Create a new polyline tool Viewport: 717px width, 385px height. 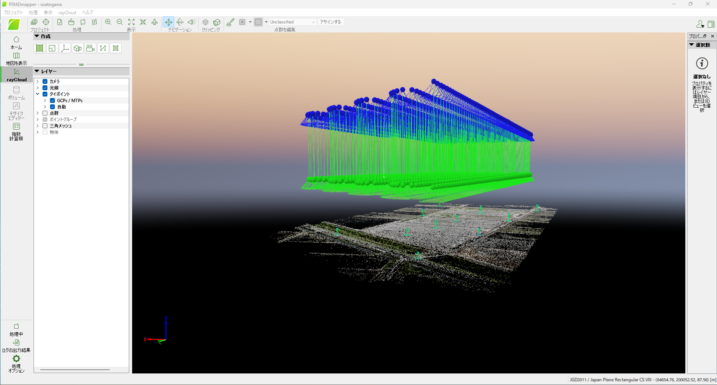[103, 48]
